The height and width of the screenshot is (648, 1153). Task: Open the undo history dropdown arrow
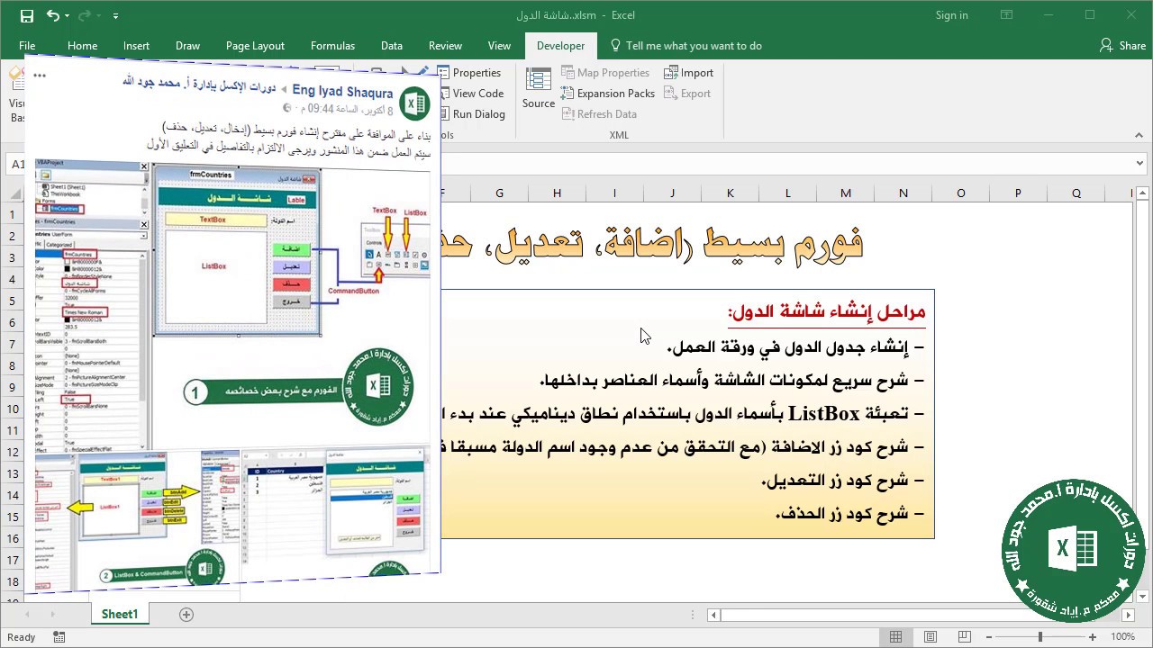68,16
